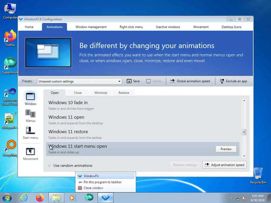Select the Close animation sub-tab
This screenshot has height=203, width=271.
coord(78,93)
